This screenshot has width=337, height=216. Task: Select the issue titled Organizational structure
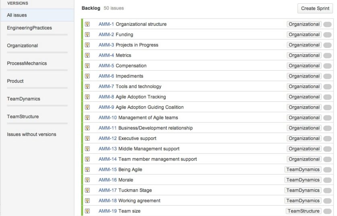(x=141, y=24)
